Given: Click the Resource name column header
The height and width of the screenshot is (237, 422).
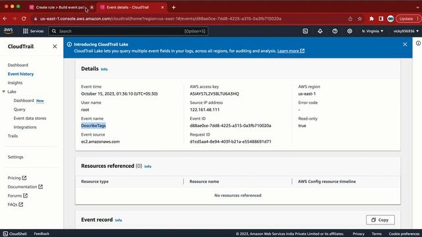Looking at the screenshot, I should 204,182.
